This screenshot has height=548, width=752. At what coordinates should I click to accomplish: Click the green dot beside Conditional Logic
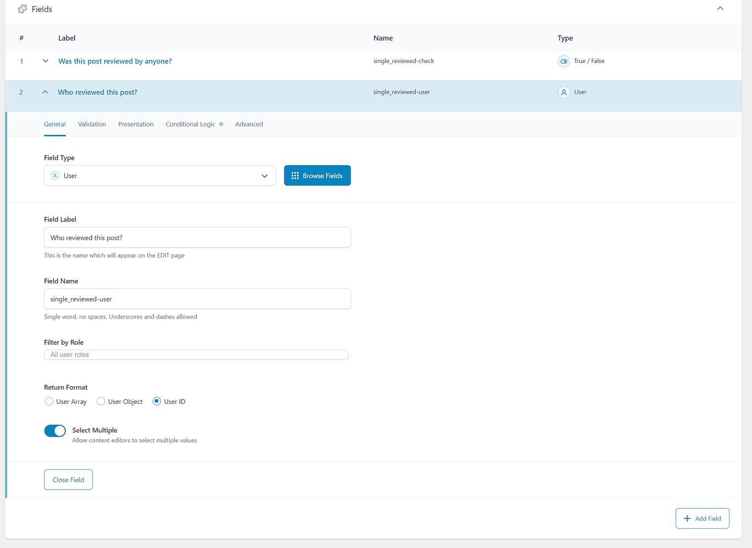pyautogui.click(x=222, y=124)
